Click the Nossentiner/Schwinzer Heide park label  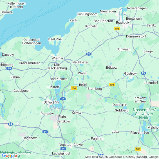click(144, 114)
